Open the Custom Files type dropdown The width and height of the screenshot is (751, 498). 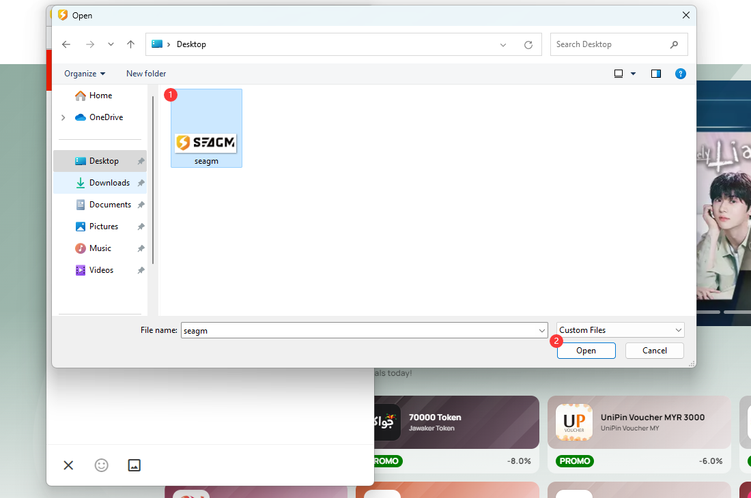click(x=620, y=330)
